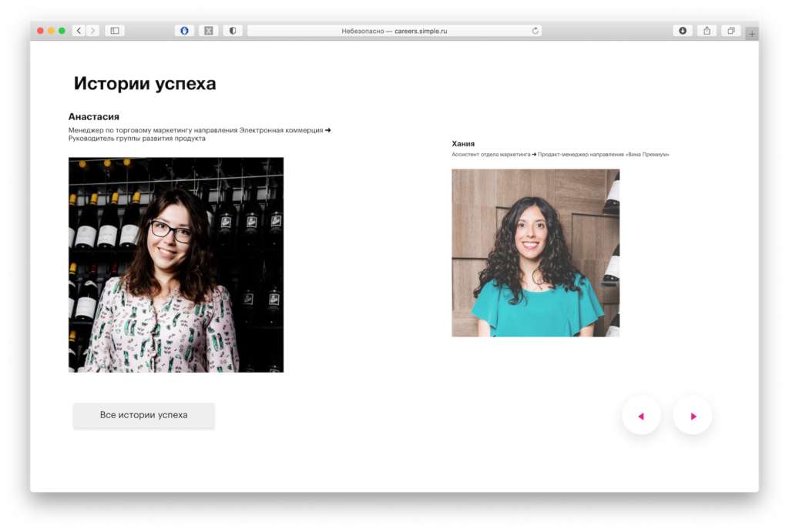Show previous success story with left arrow
Screen dimensions: 789x532
[641, 416]
